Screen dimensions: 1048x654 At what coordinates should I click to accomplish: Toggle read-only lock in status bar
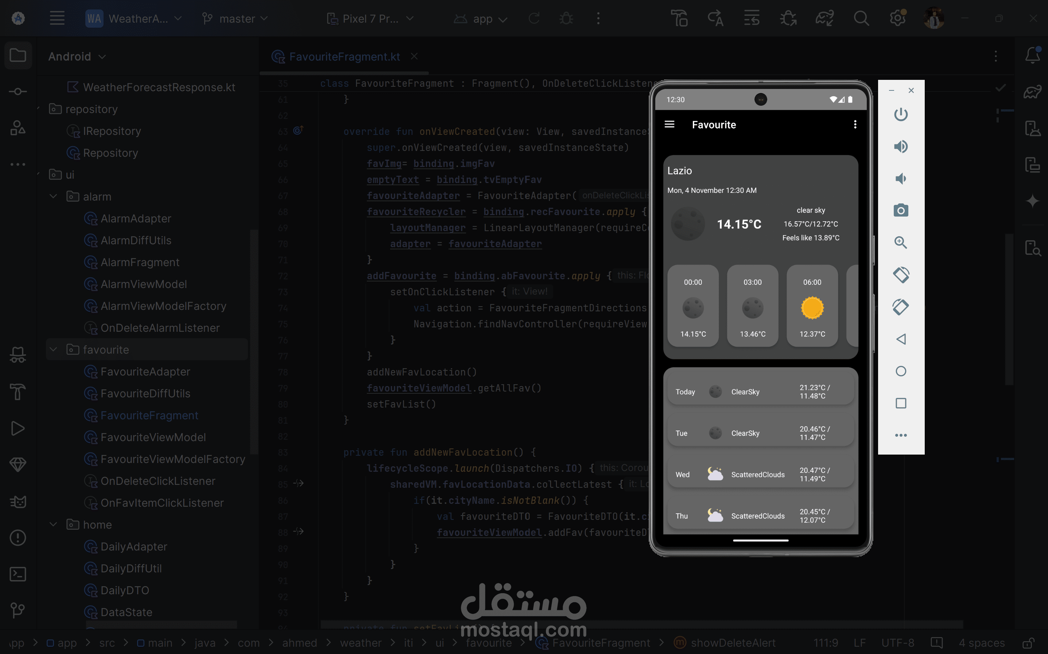click(1028, 643)
